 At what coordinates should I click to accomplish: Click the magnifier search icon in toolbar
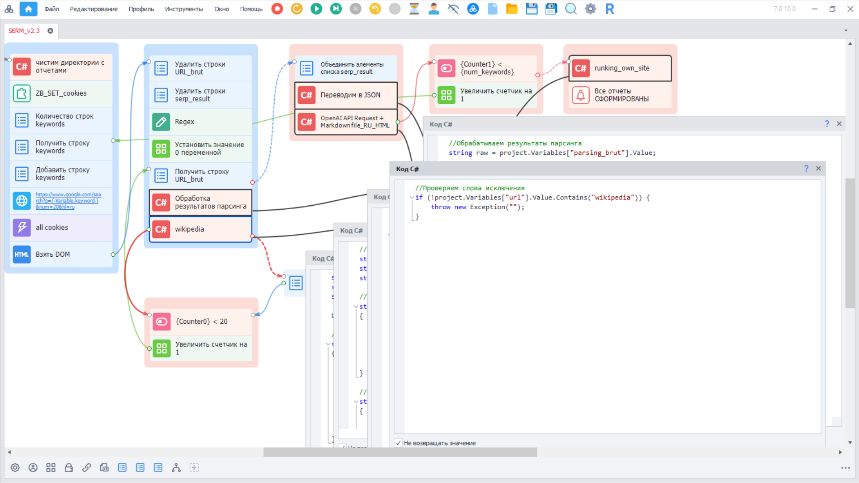click(x=571, y=9)
